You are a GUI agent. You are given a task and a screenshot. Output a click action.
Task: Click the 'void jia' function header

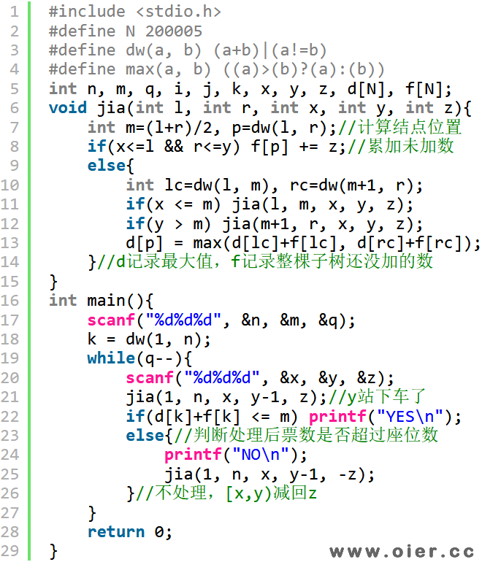pos(260,108)
